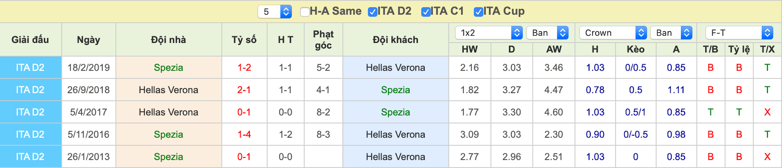Open the Ban dropdown beside Crown
This screenshot has width=782, height=168.
671,33
